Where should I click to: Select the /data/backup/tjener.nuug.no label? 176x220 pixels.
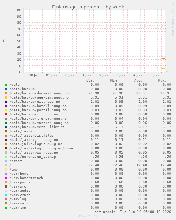pyautogui.click(x=38, y=119)
